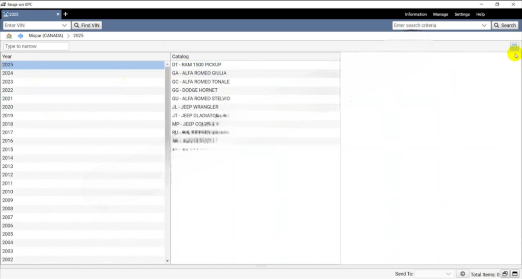Open the Manage menu
Viewport: 522px width, 279px height.
[x=440, y=14]
